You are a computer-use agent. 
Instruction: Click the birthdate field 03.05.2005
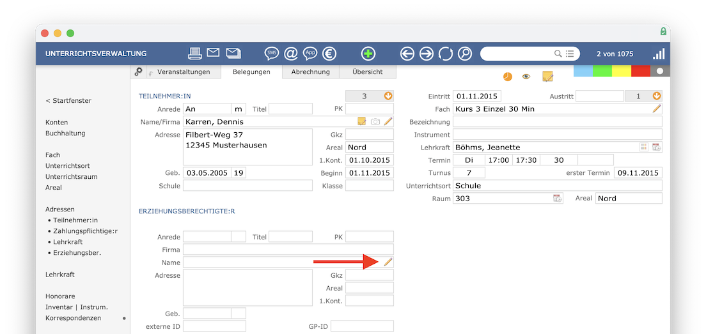pos(207,172)
